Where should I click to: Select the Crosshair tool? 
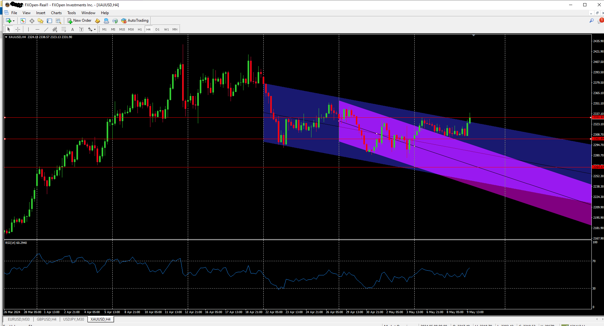tap(18, 29)
